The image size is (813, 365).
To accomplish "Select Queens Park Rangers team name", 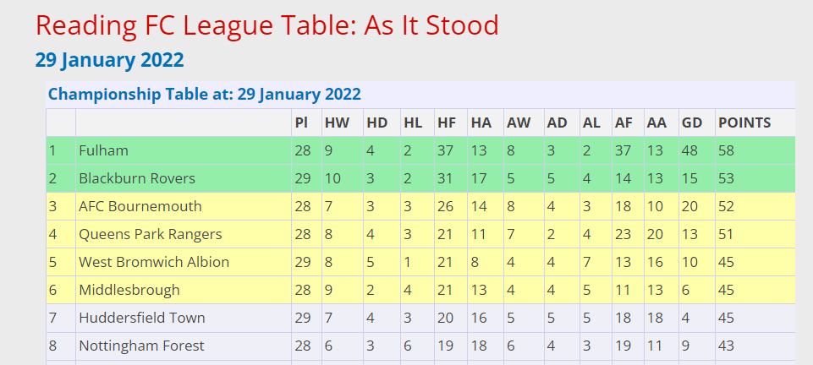I will pyautogui.click(x=151, y=235).
